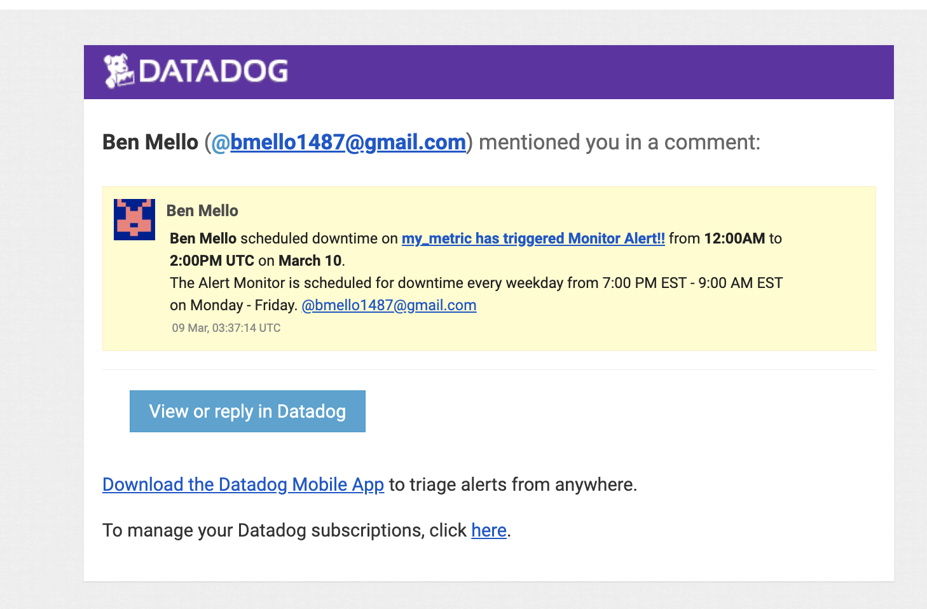Viewport: 927px width, 609px height.
Task: Click the 'to triage alerts from anywhere.' text
Action: coord(513,484)
